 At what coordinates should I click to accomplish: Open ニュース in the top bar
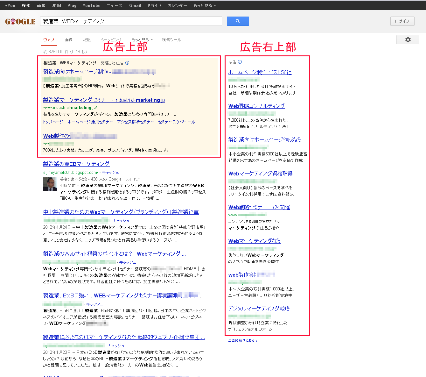[115, 5]
